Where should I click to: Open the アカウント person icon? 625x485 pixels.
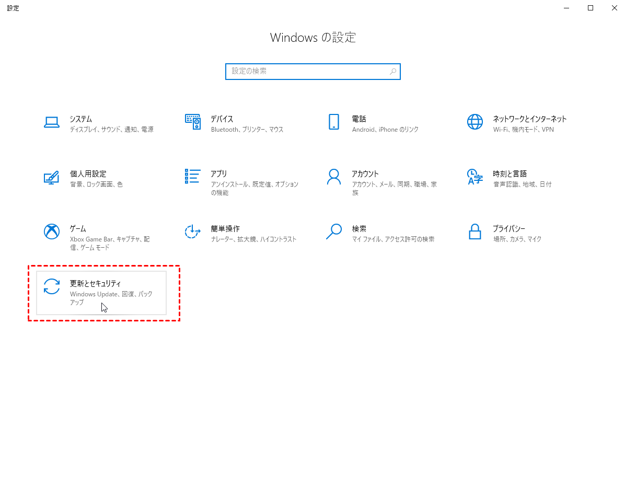pos(334,177)
